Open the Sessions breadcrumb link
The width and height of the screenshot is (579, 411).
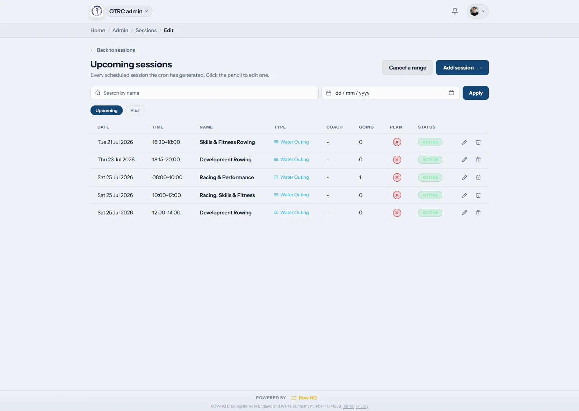[146, 30]
